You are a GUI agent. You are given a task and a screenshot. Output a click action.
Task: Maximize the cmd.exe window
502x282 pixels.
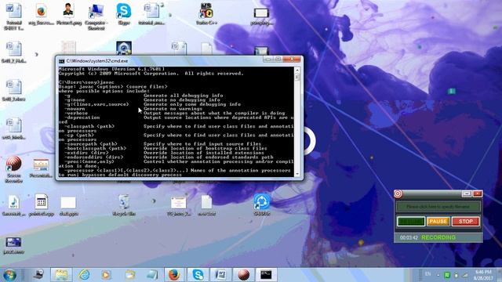pyautogui.click(x=278, y=60)
